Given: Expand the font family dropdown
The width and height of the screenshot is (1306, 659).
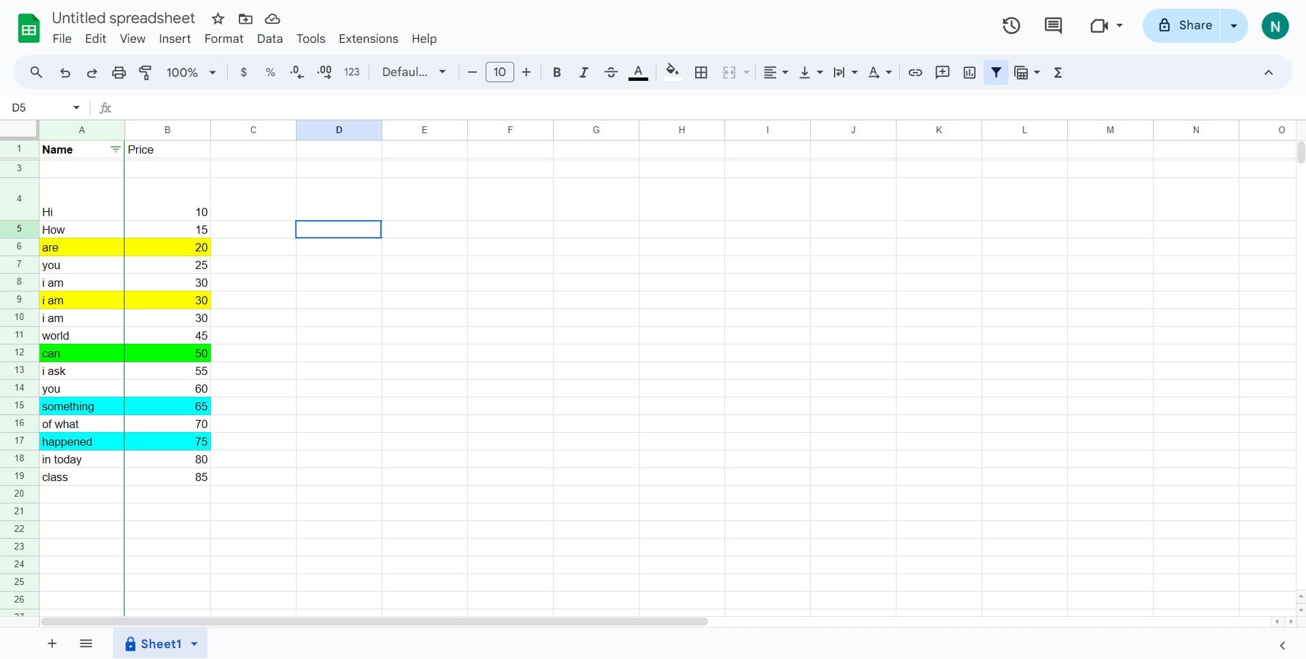Looking at the screenshot, I should point(414,73).
